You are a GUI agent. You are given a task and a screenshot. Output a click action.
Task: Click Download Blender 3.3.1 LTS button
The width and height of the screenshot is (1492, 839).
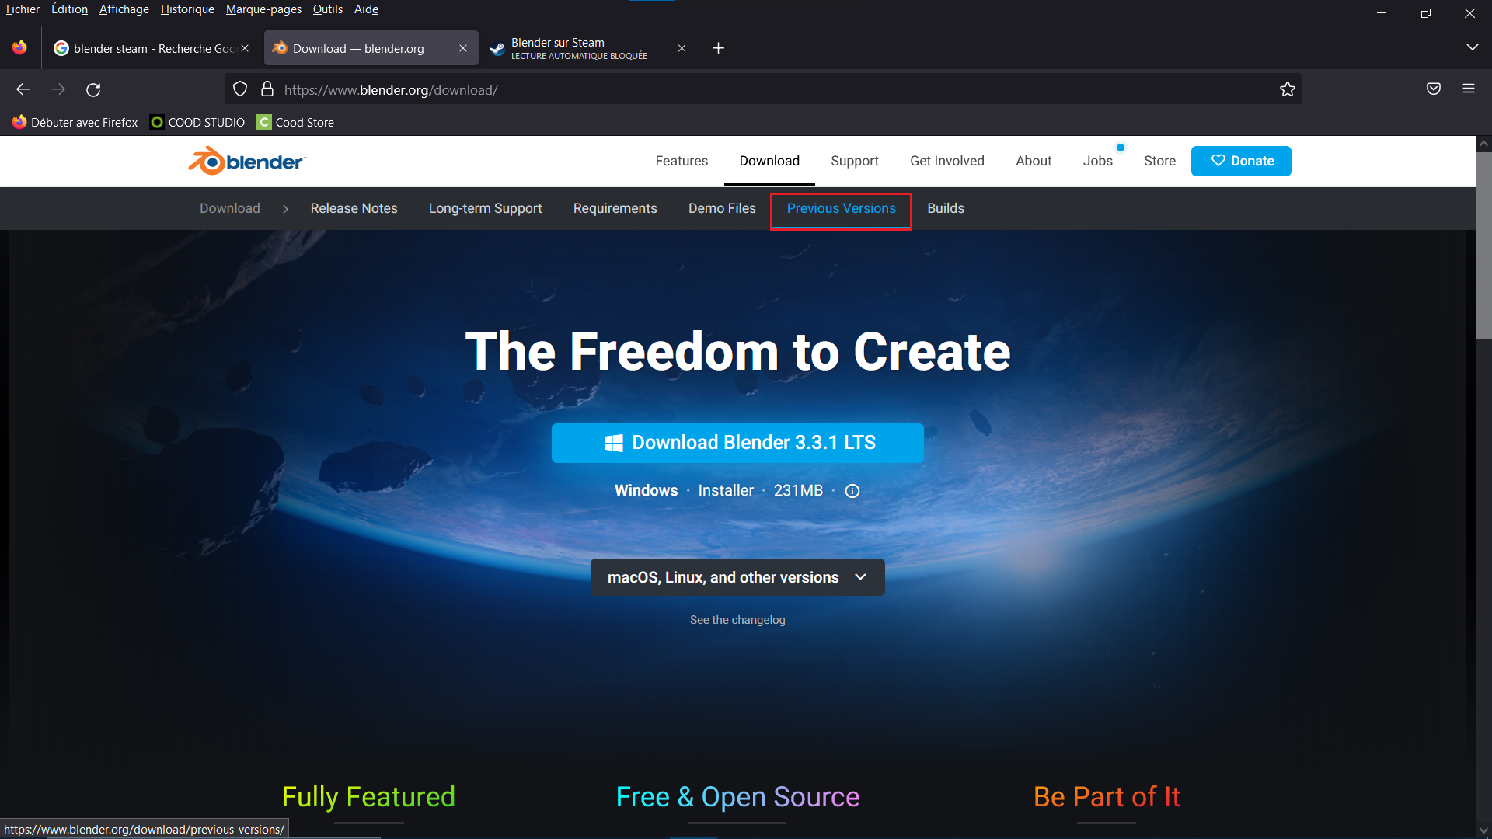click(737, 443)
